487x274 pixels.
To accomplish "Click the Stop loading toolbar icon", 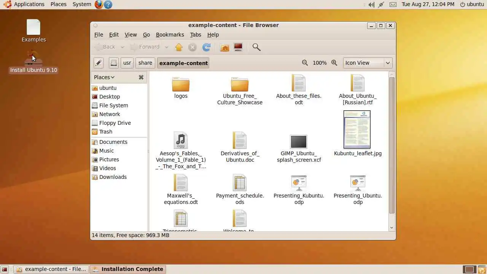I will [x=193, y=47].
